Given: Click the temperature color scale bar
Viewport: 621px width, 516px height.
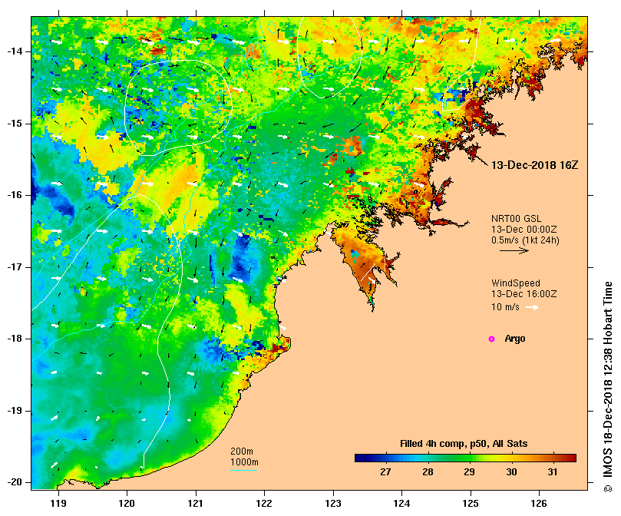Looking at the screenshot, I should [465, 458].
